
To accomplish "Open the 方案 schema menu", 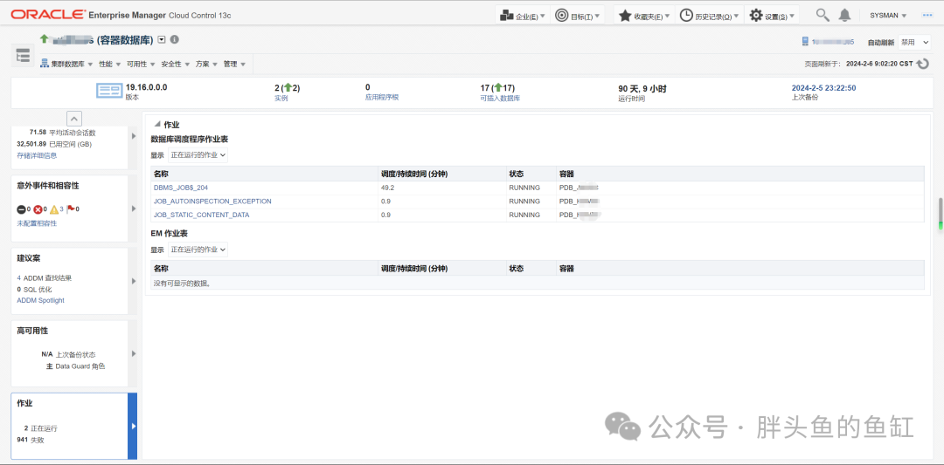I will pyautogui.click(x=206, y=64).
